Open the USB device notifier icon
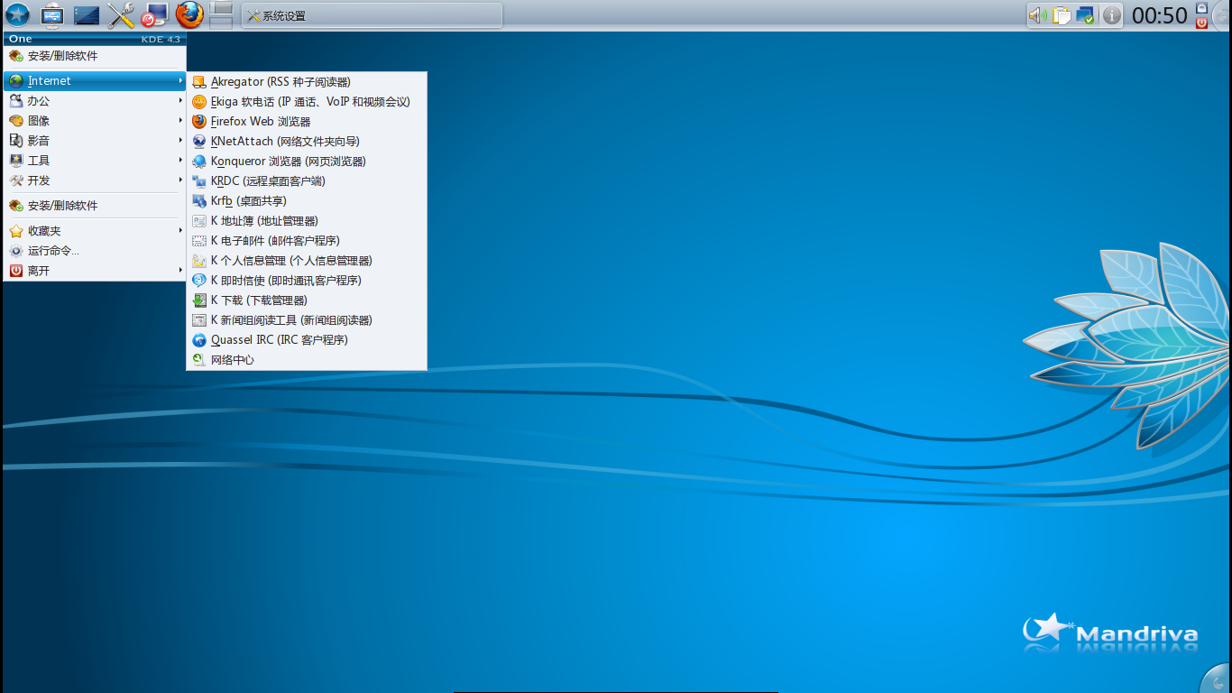Viewport: 1232px width, 693px height. [52, 14]
